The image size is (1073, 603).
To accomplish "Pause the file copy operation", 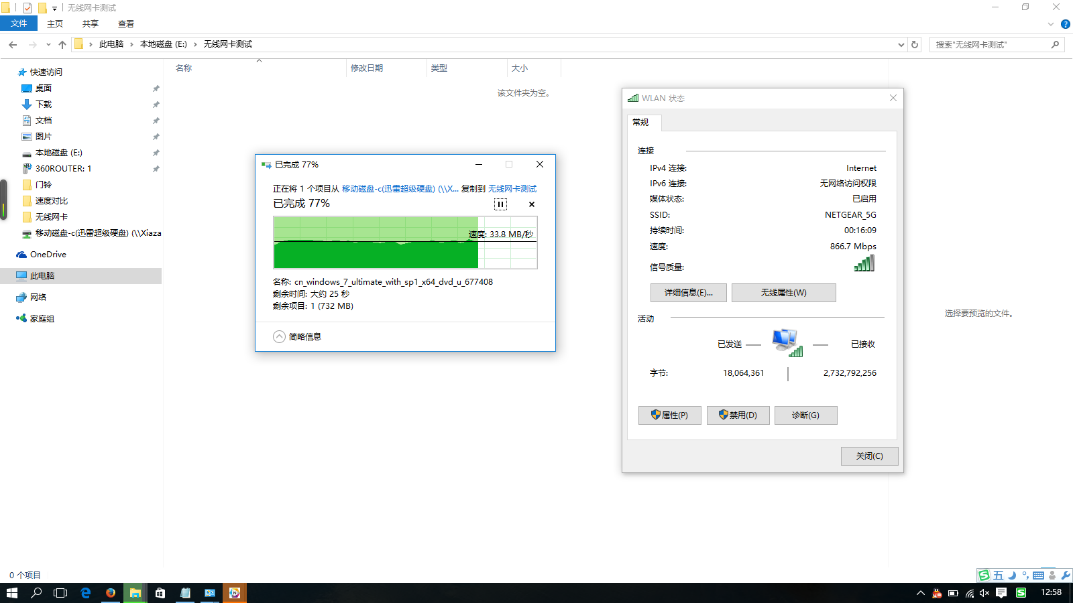I will coord(500,204).
